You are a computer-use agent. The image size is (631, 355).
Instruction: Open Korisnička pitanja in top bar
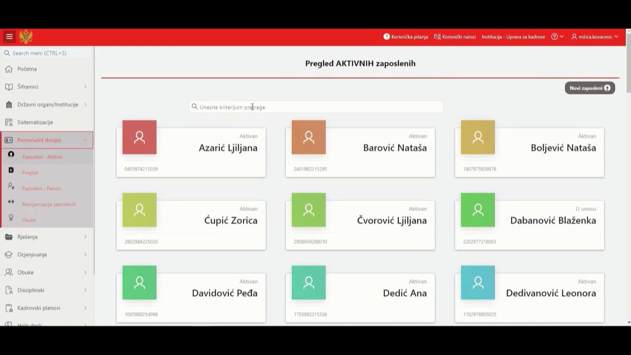point(406,37)
